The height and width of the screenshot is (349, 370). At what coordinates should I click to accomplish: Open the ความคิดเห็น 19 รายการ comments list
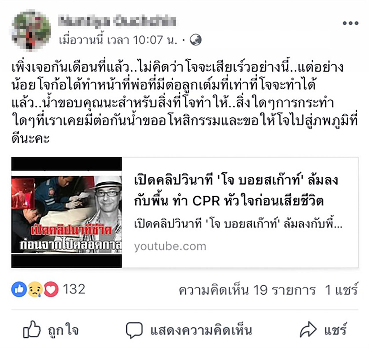click(x=247, y=290)
